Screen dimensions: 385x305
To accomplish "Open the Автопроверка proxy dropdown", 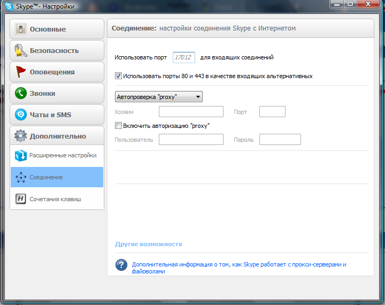I will tap(159, 97).
